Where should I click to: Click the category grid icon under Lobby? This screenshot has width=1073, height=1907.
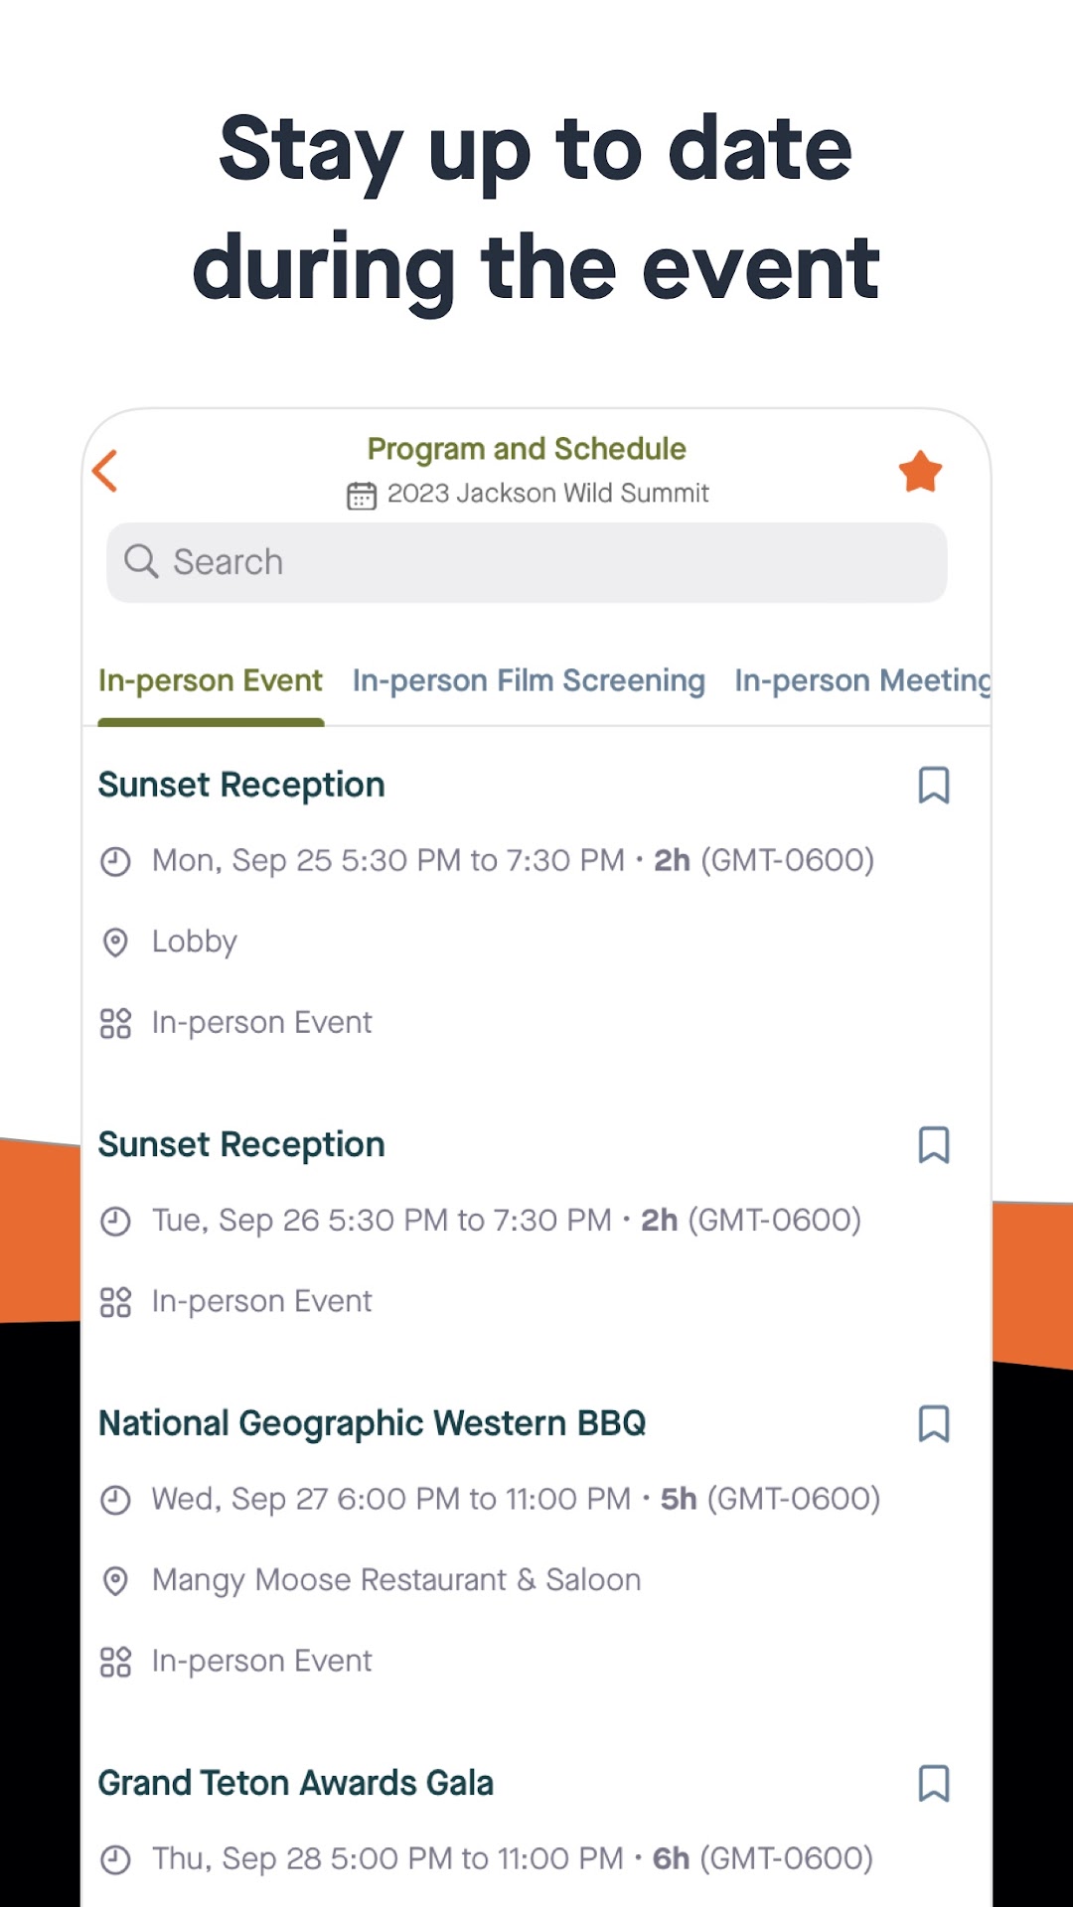point(116,1023)
